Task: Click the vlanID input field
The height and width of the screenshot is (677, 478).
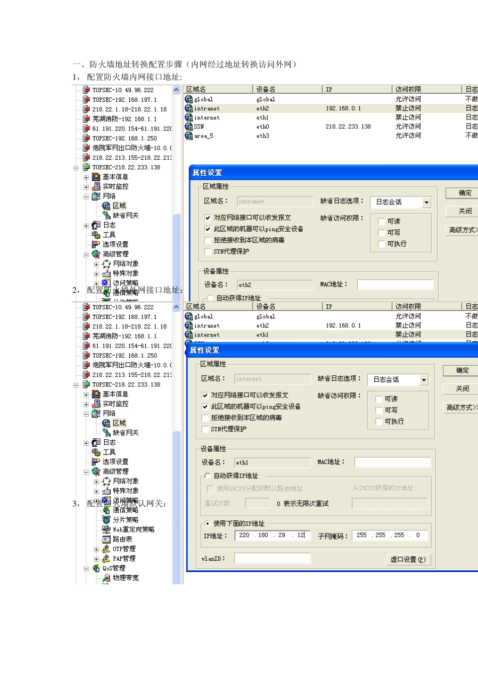Action: (272, 558)
